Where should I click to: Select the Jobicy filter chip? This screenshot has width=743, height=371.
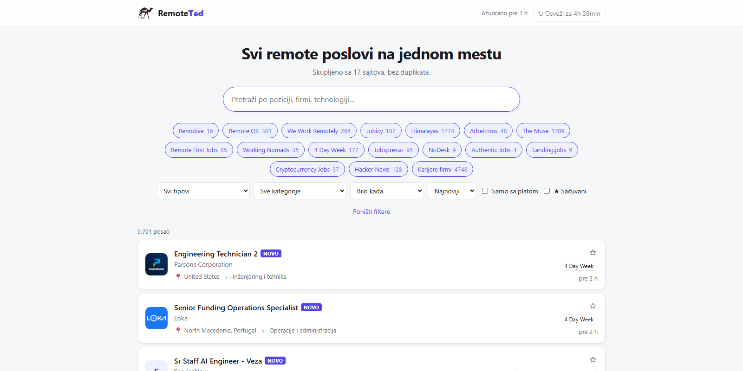pos(381,131)
